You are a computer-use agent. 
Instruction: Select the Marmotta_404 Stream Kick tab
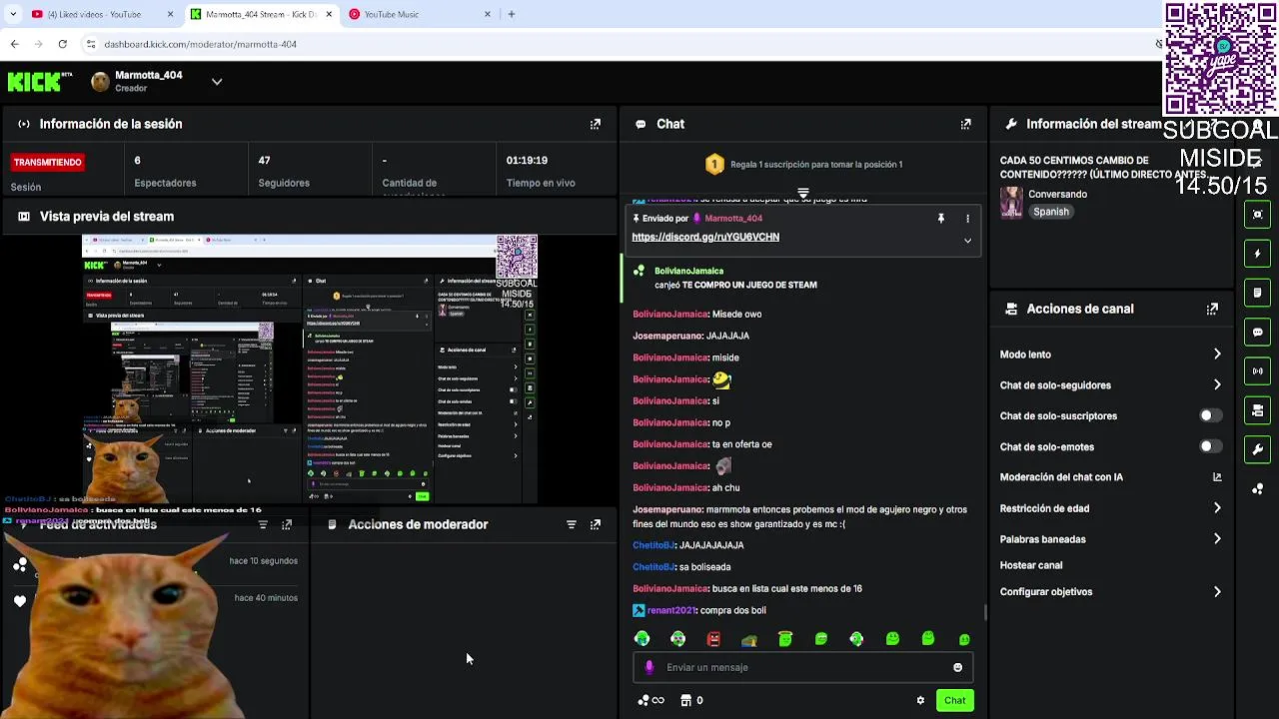[260, 14]
